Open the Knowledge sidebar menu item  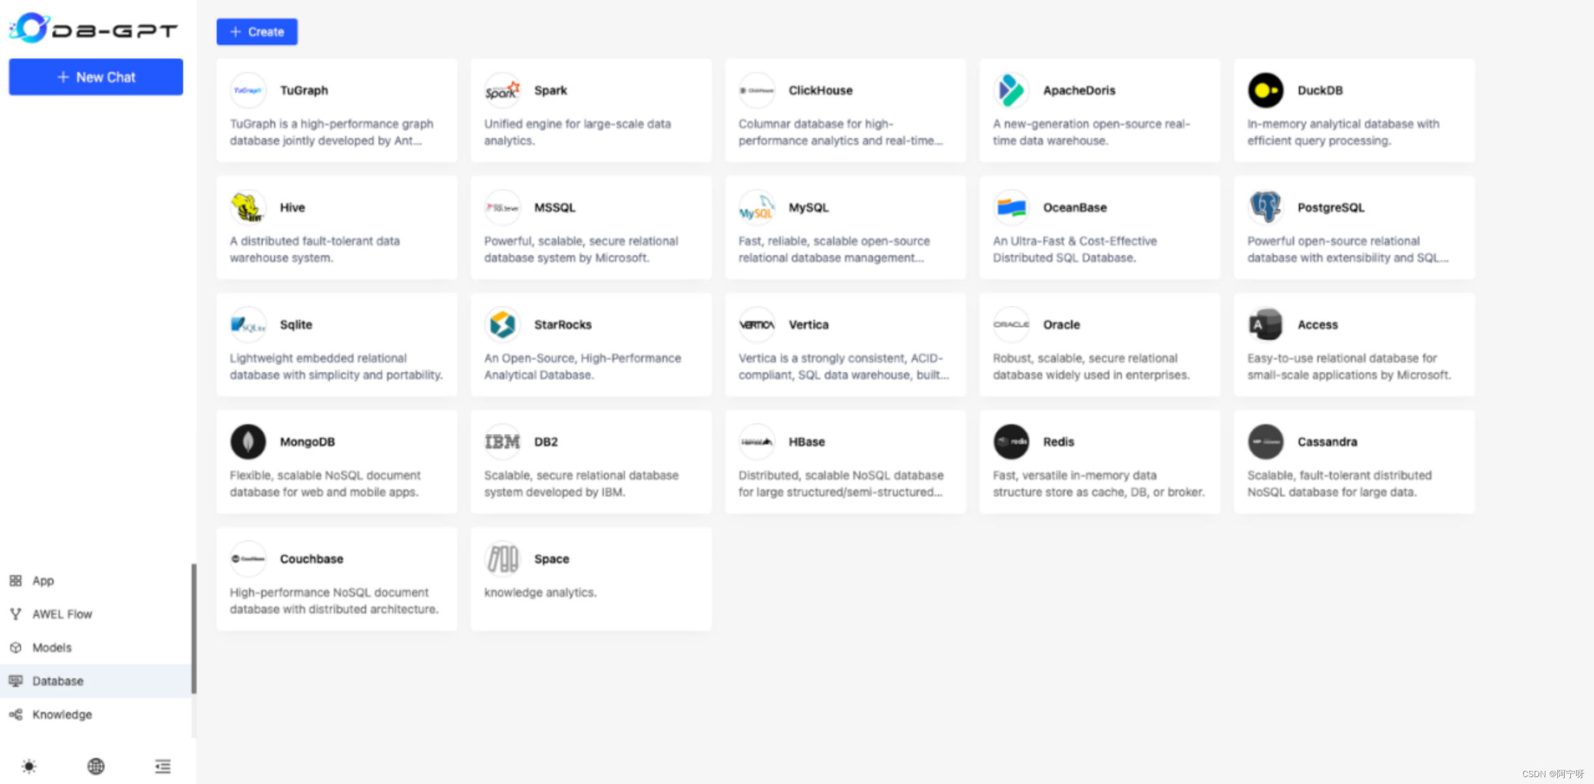coord(62,714)
